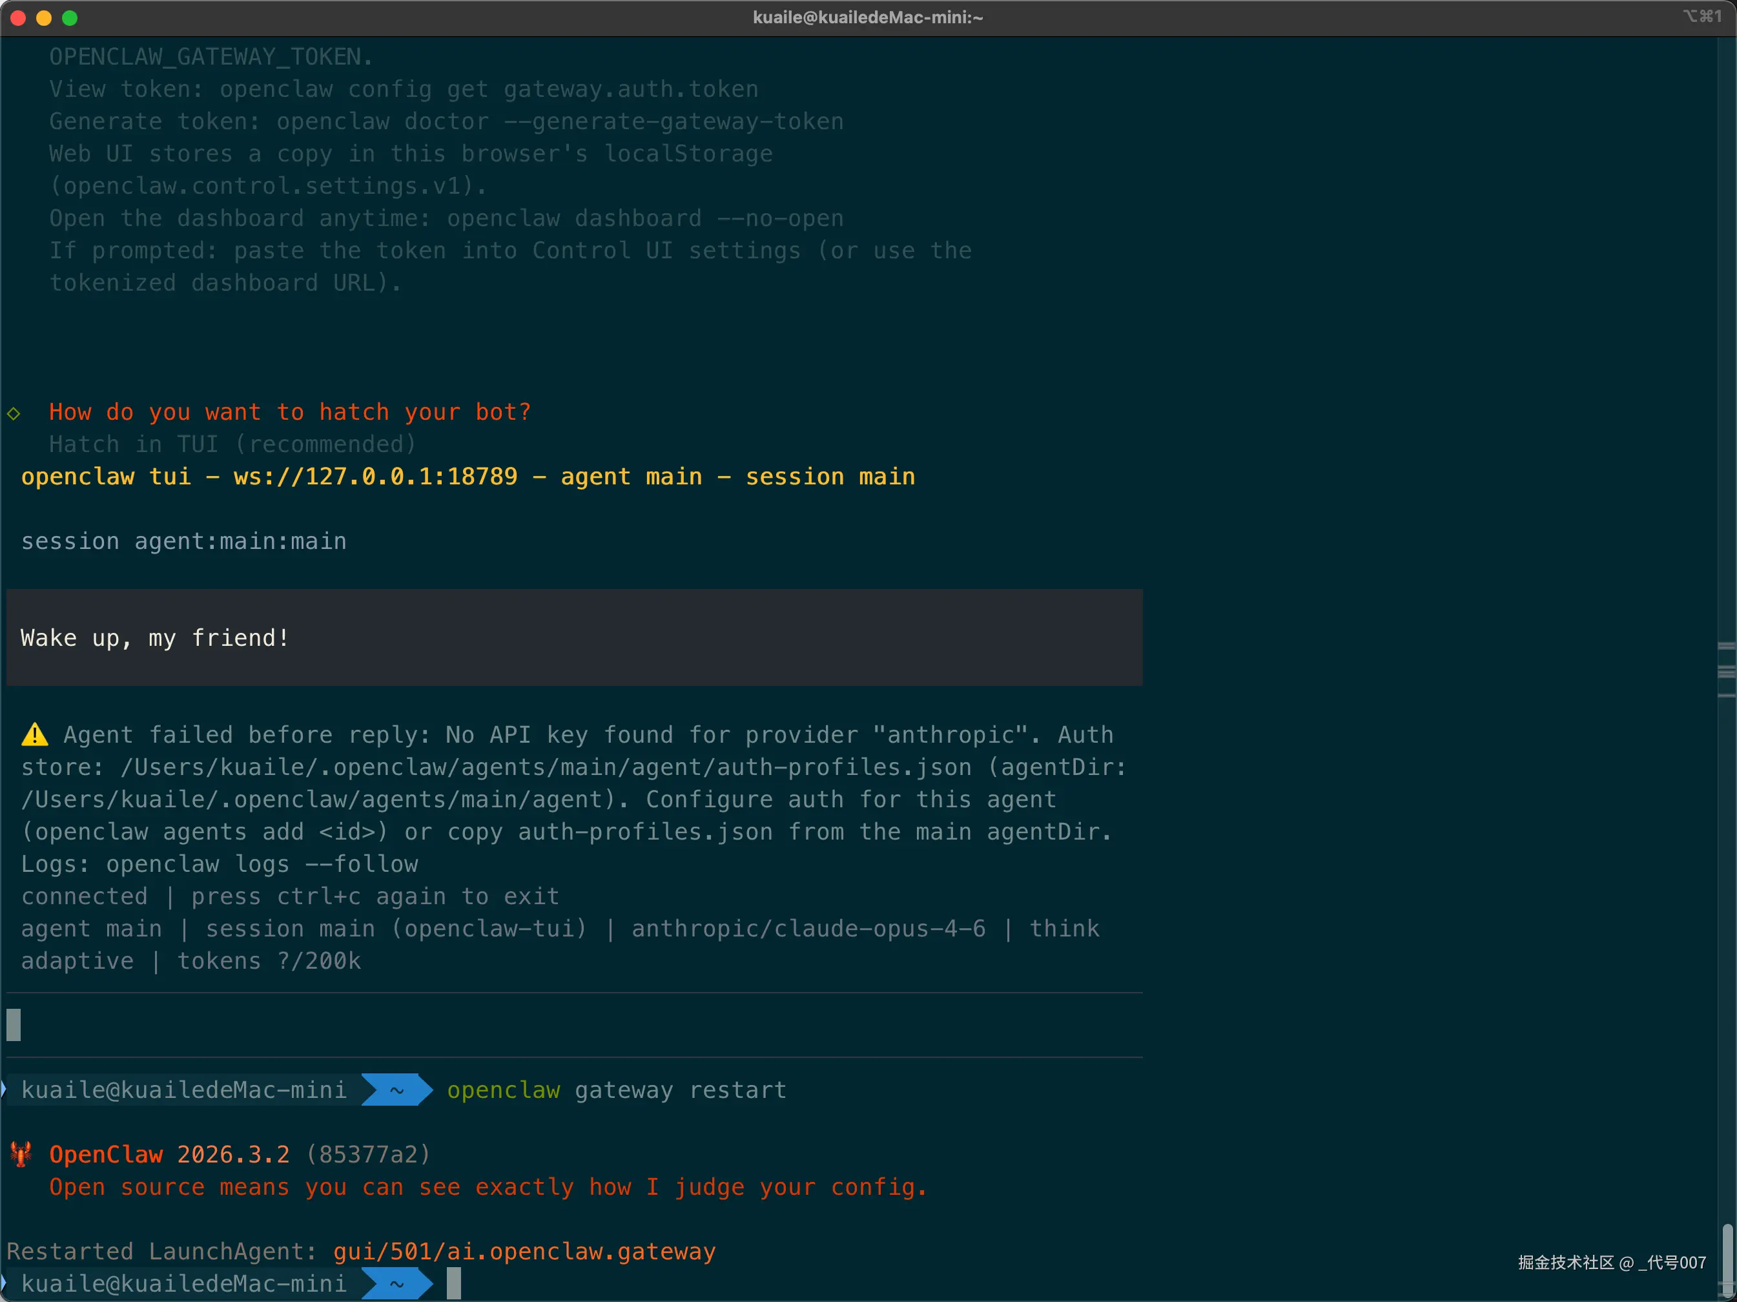
Task: Click the blue tilde arrow before 'openclaw gateway restart'
Action: [397, 1090]
